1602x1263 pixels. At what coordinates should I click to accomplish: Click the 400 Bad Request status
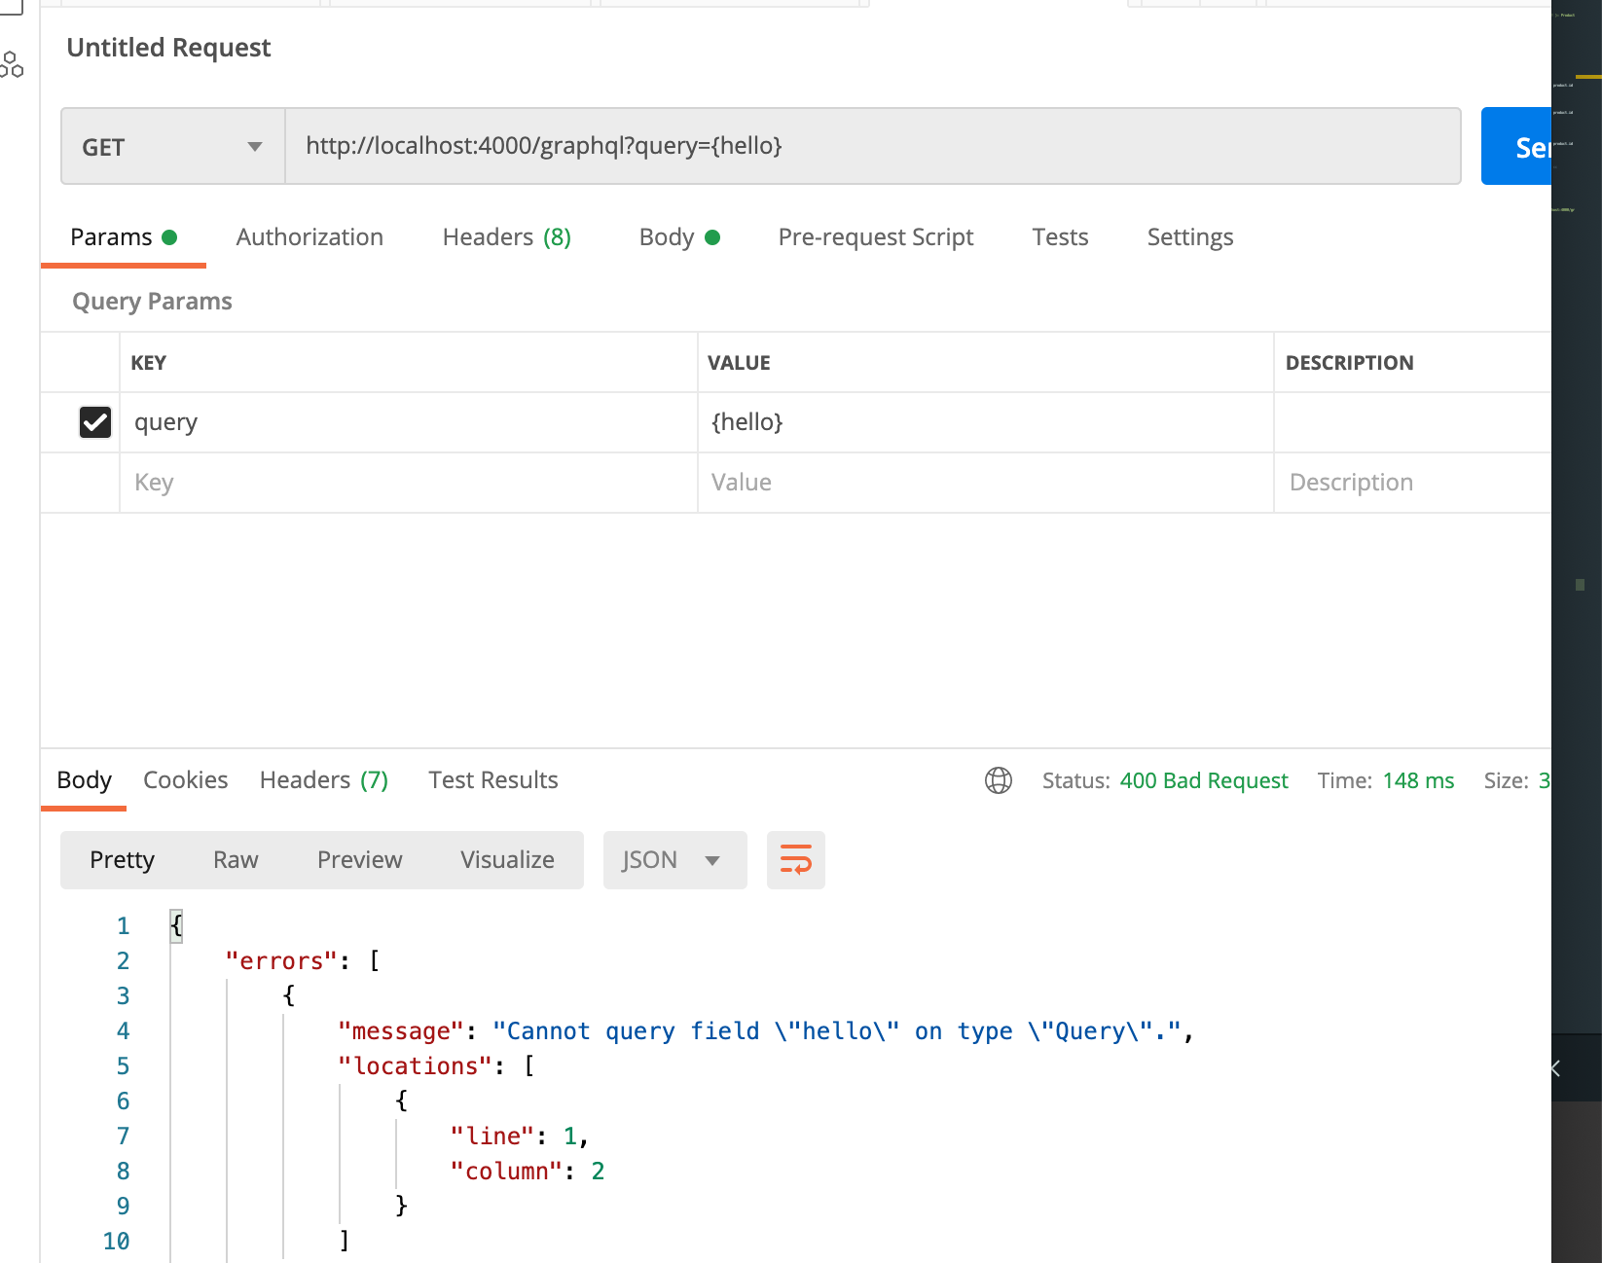(x=1204, y=780)
